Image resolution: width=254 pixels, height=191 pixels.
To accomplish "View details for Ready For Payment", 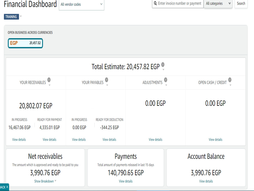I will coord(50,140).
